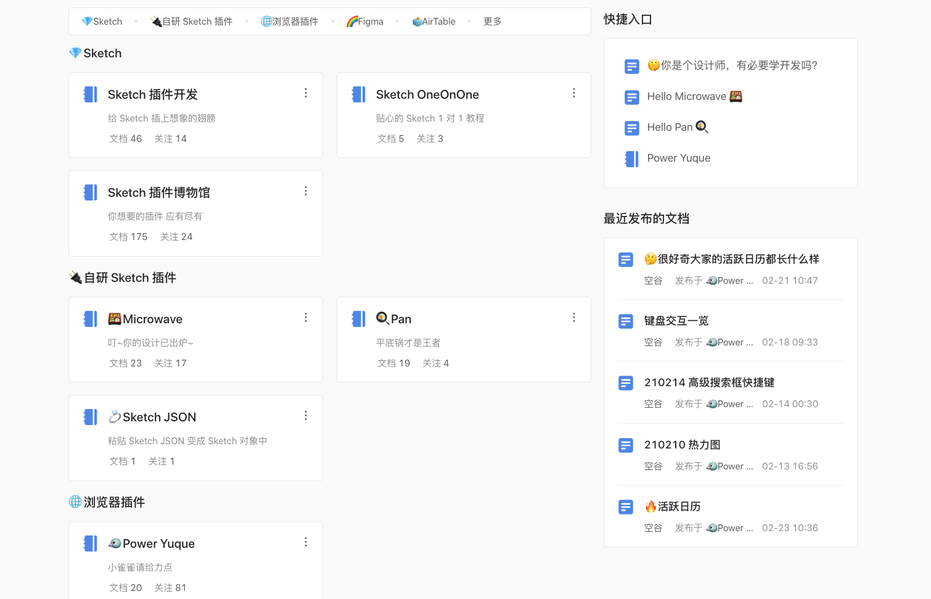The image size is (931, 599).
Task: Open Sketch 插件博物馆 knowledge base
Action: [159, 192]
